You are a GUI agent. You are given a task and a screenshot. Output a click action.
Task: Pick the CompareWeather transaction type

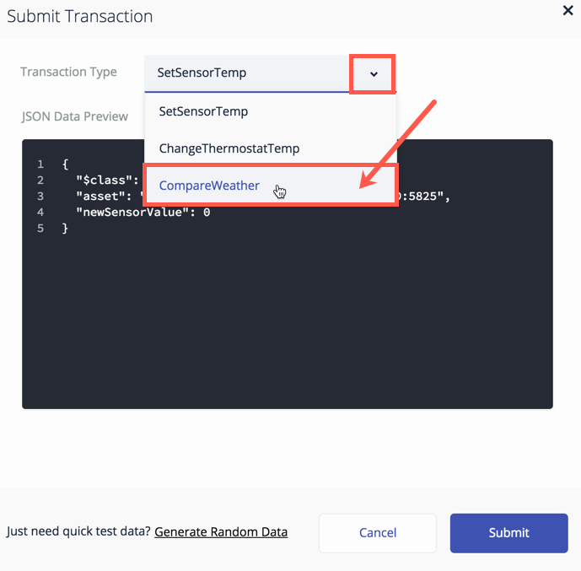click(271, 185)
